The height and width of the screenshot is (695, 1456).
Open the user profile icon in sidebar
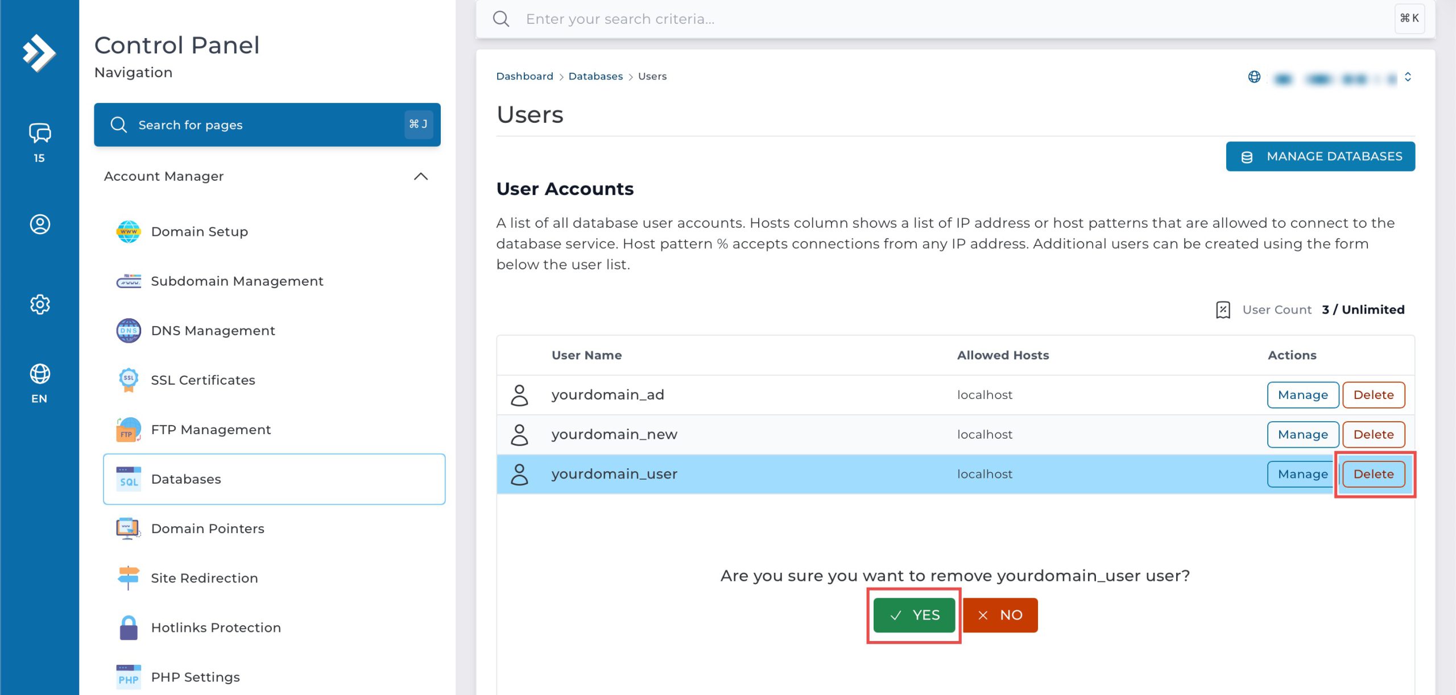[39, 224]
